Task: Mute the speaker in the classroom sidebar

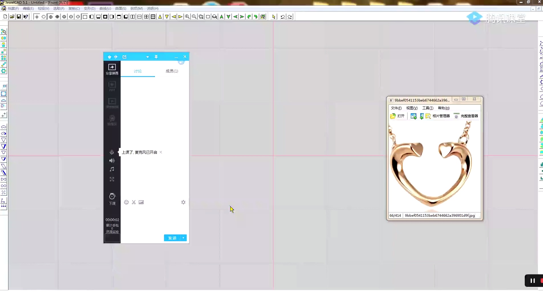Action: (112, 161)
